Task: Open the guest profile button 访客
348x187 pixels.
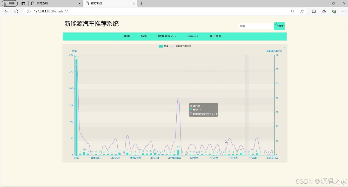Action: click(10, 3)
